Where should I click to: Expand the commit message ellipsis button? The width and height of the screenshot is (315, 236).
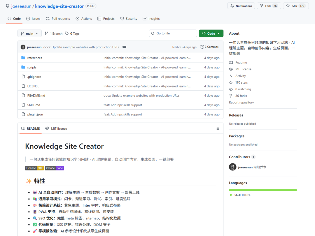click(x=124, y=47)
